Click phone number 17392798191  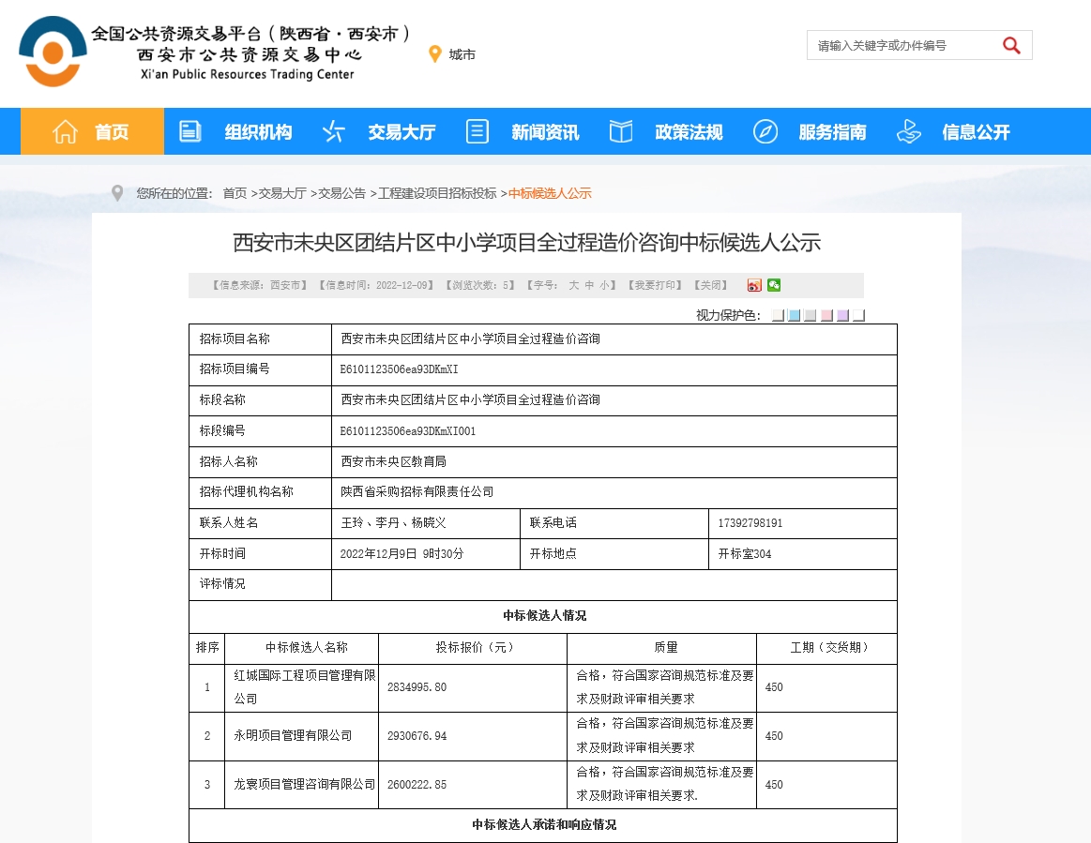[750, 523]
